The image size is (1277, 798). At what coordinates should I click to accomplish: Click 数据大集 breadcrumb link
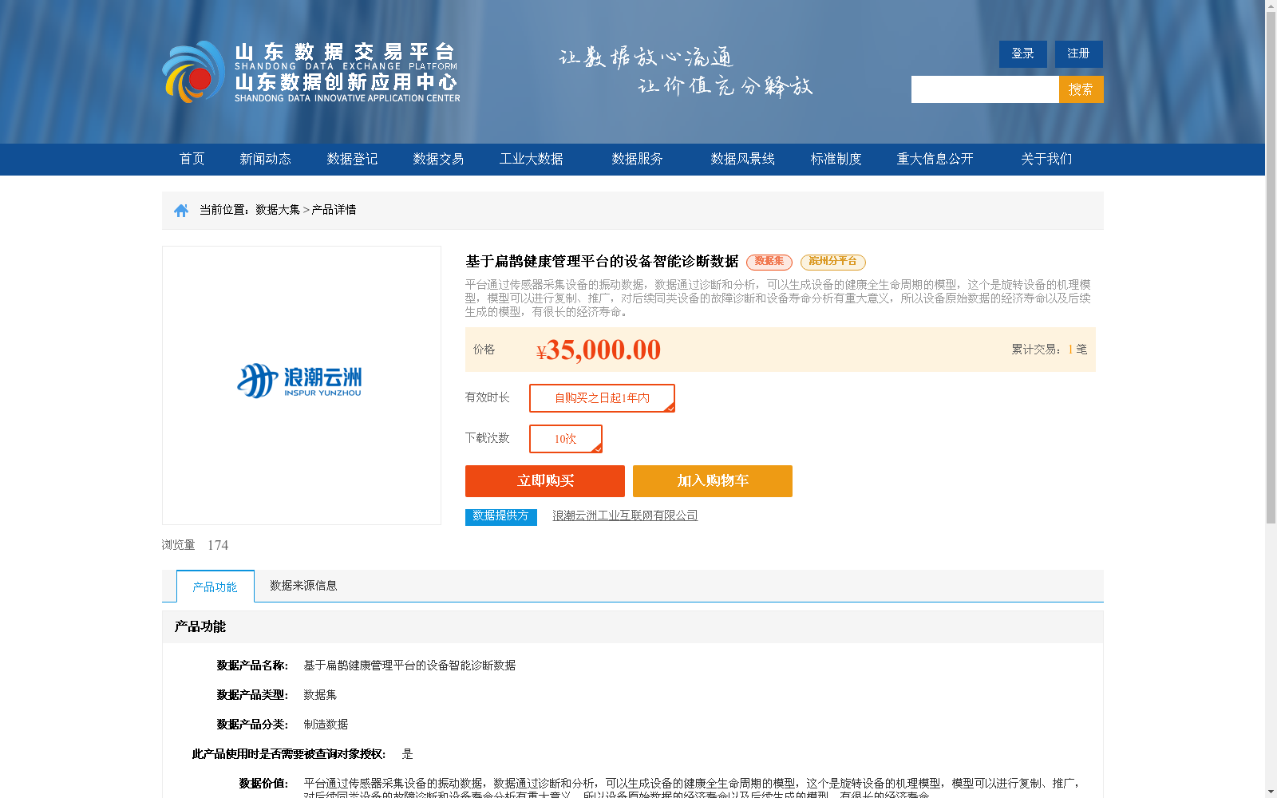pos(278,210)
